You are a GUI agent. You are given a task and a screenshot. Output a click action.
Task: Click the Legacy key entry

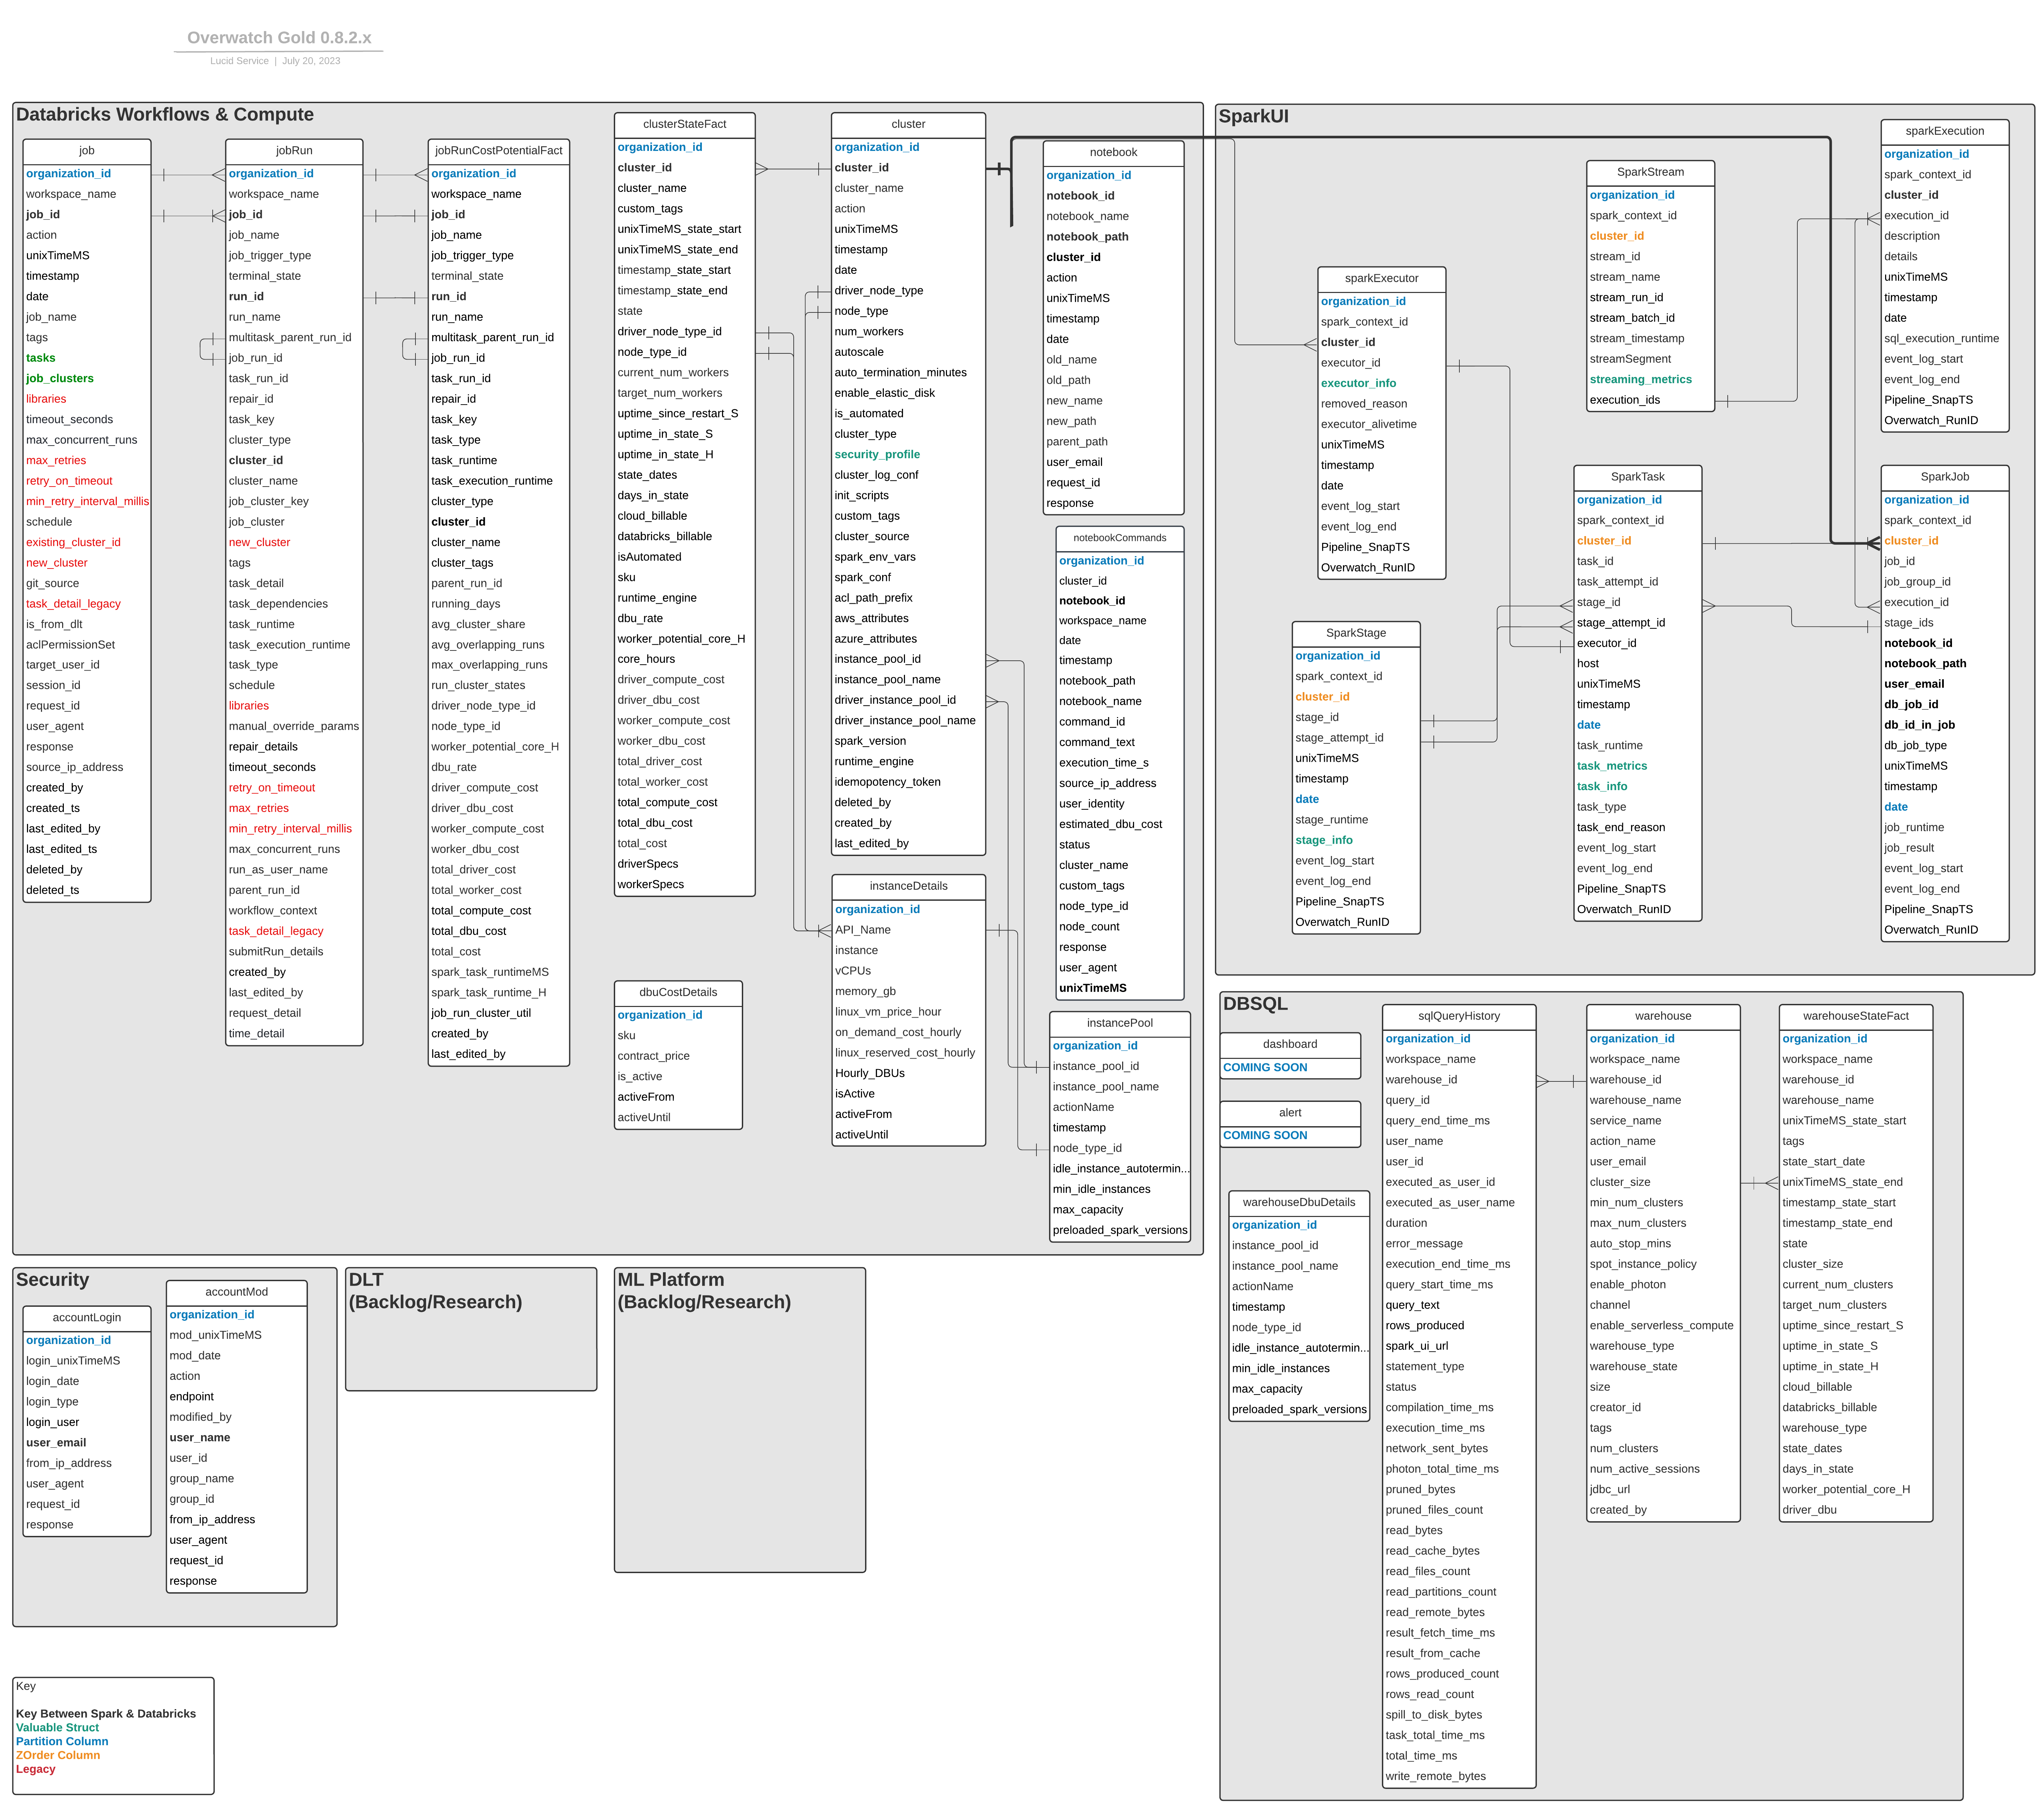36,1770
